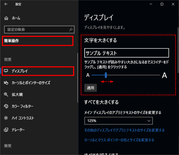The image size is (179, 155).
Task: Click the back arrow icon
Action: click(6, 4)
